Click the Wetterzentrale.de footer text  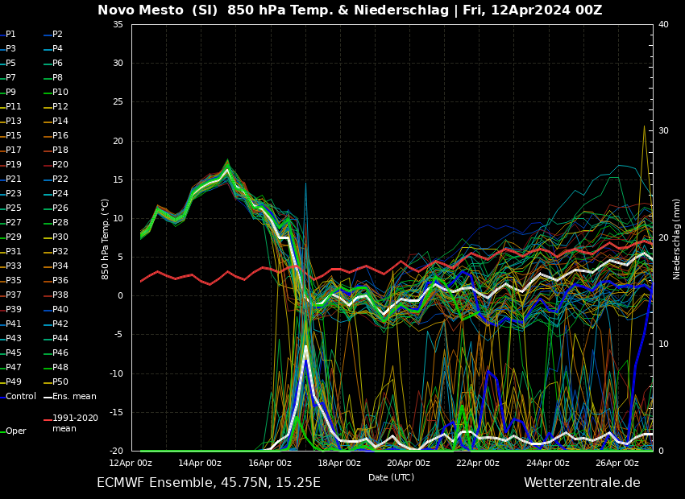point(582,483)
